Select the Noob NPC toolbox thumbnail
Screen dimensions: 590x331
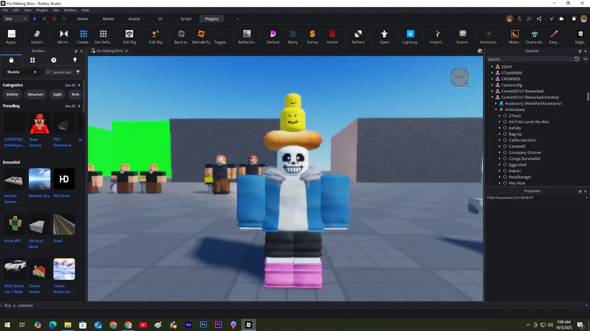[15, 224]
